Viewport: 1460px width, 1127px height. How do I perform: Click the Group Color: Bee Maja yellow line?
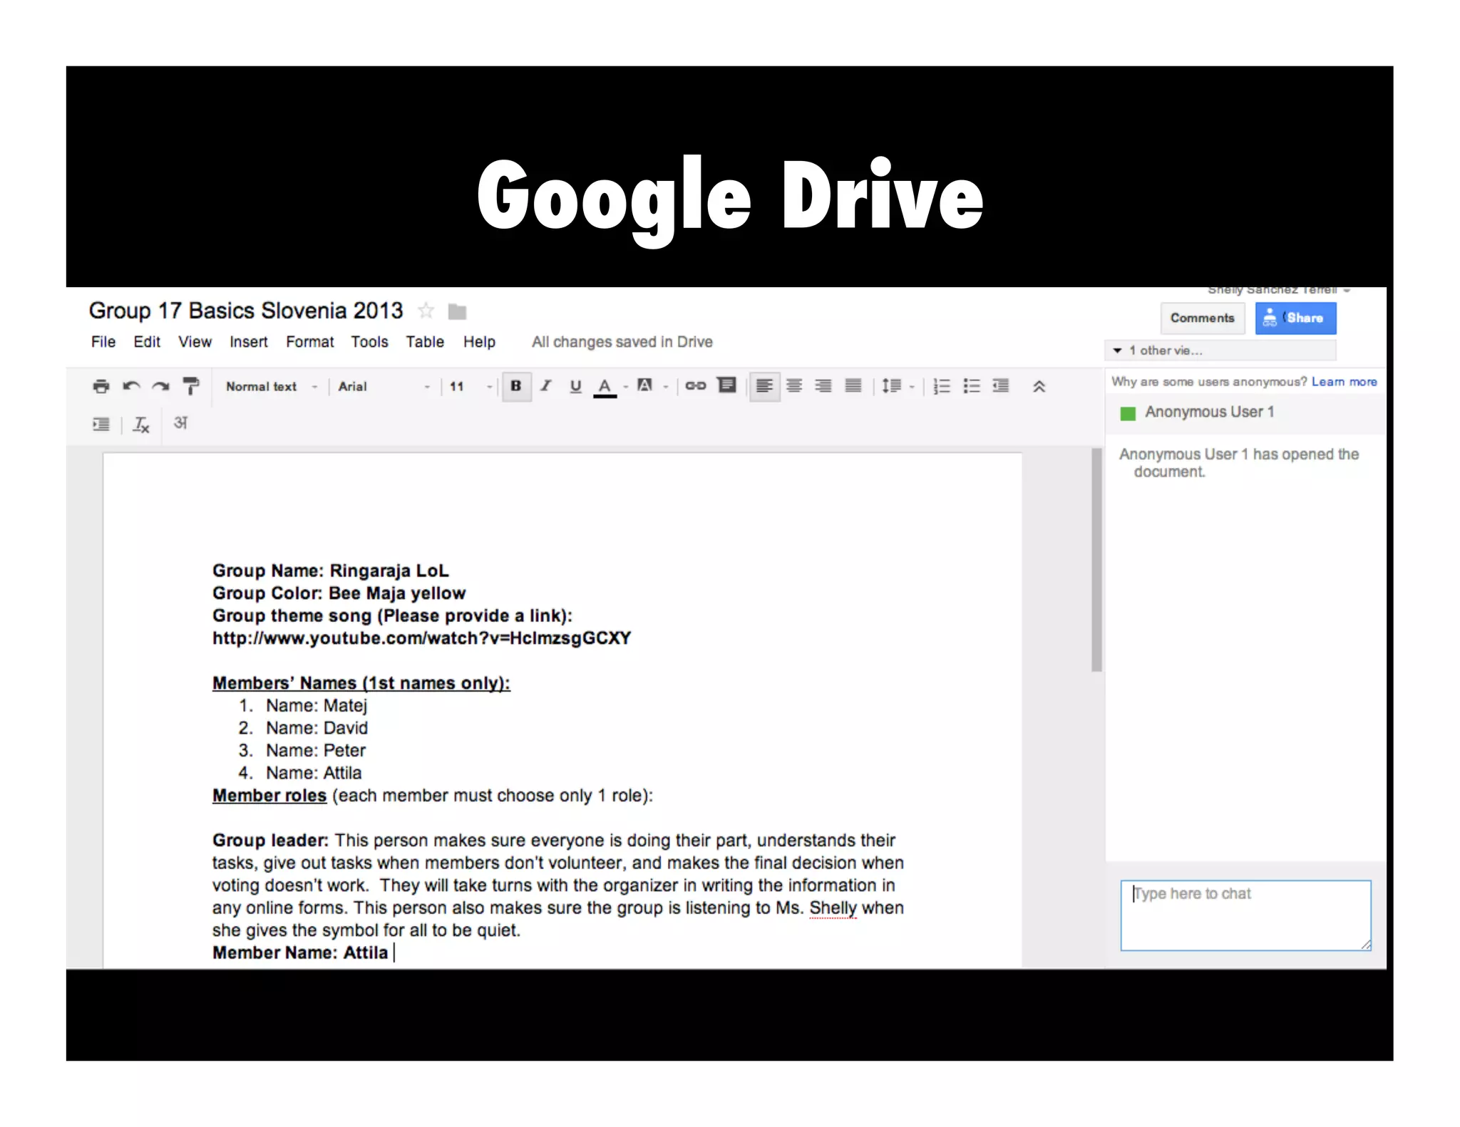pos(339,593)
